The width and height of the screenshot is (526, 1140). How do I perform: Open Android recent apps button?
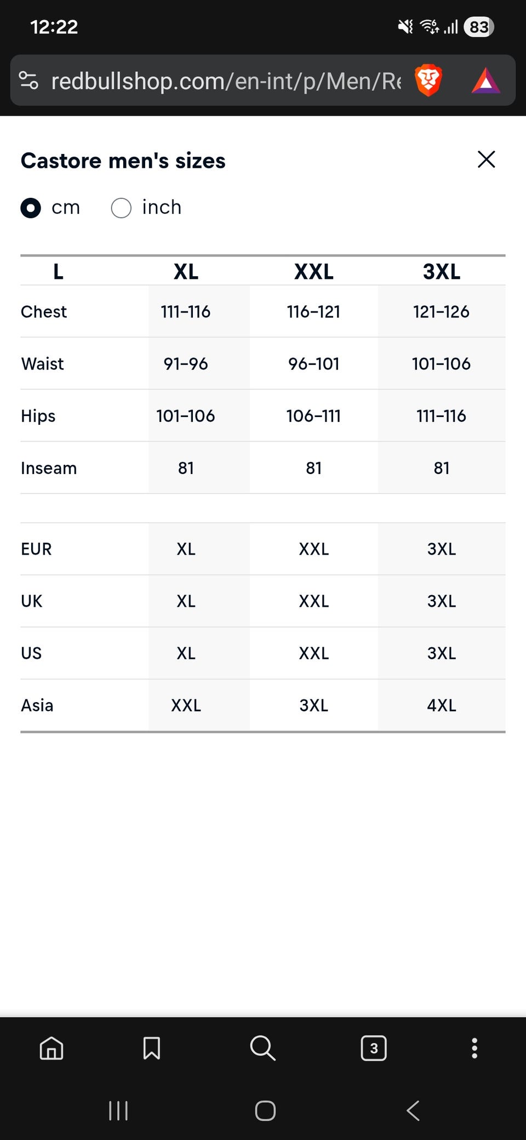point(118,1111)
